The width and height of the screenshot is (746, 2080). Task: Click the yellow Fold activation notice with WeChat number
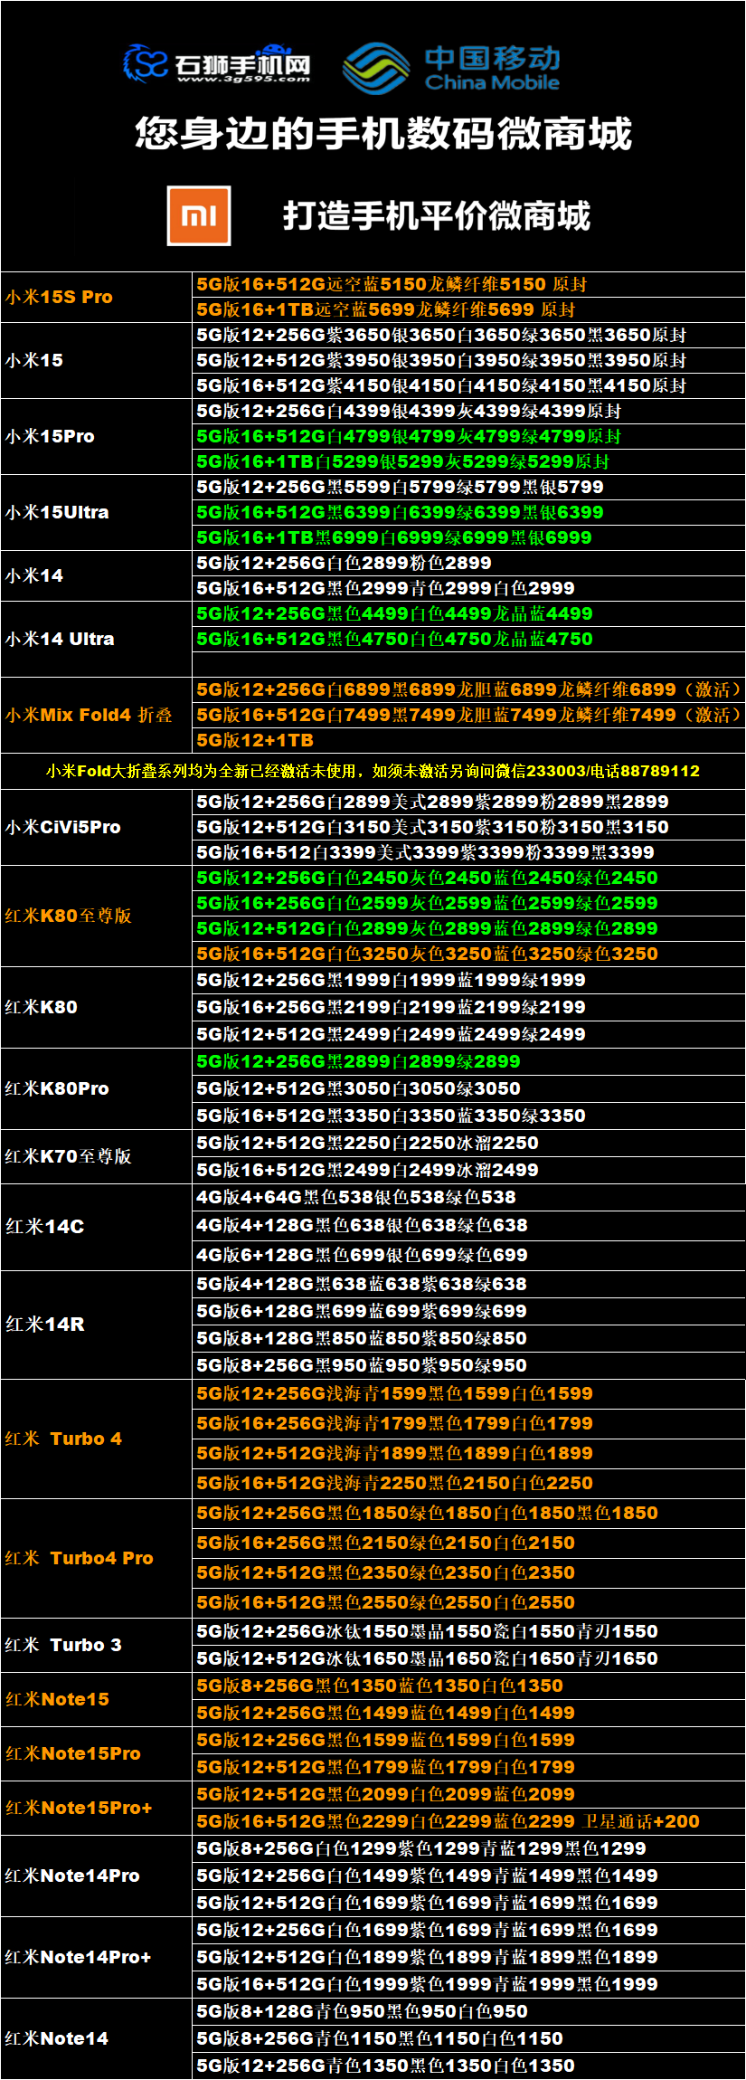[373, 771]
